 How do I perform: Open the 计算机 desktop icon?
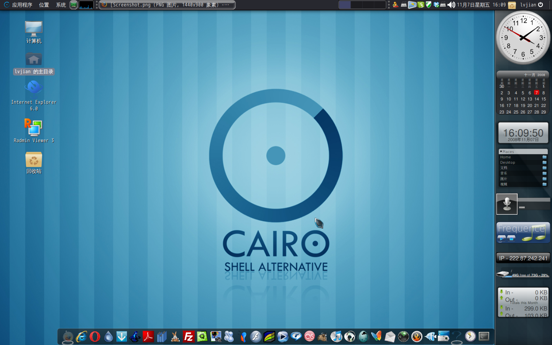[34, 32]
